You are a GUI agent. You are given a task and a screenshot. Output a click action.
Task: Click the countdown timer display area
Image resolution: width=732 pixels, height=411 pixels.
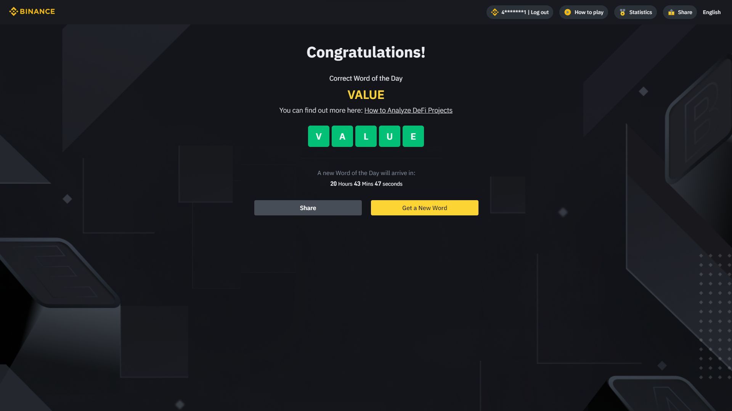(366, 183)
